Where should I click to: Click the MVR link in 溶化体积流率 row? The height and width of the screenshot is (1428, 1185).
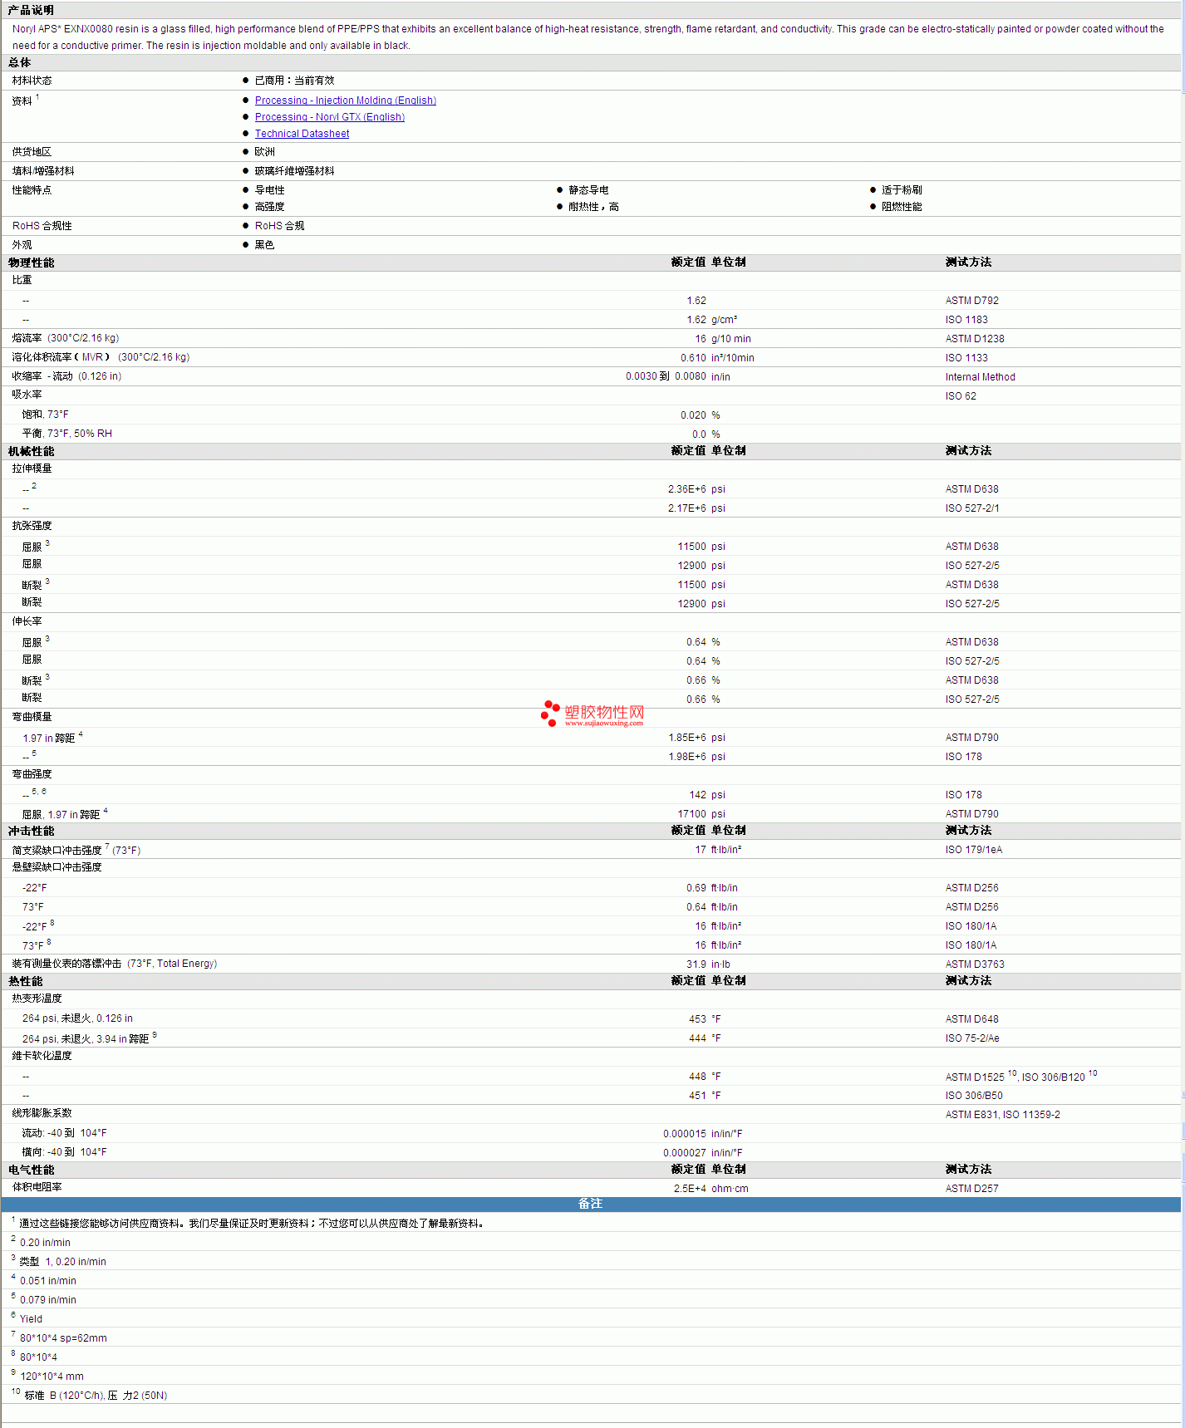point(92,357)
